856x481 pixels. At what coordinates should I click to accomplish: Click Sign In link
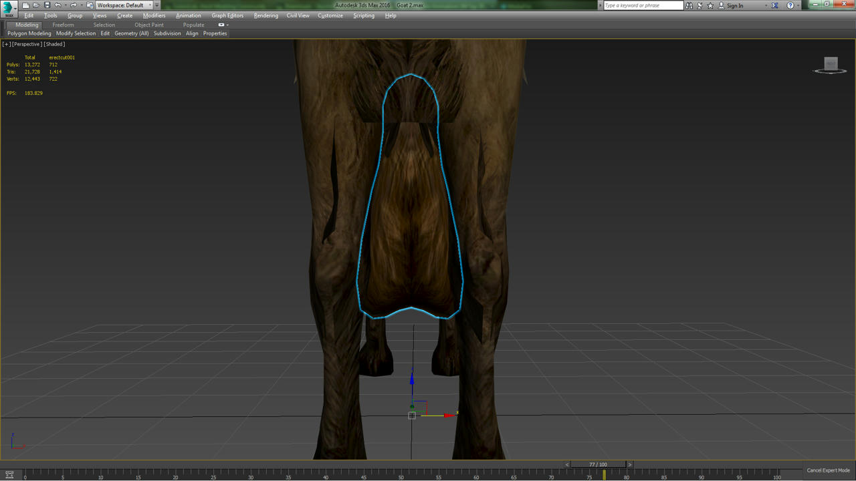point(735,5)
